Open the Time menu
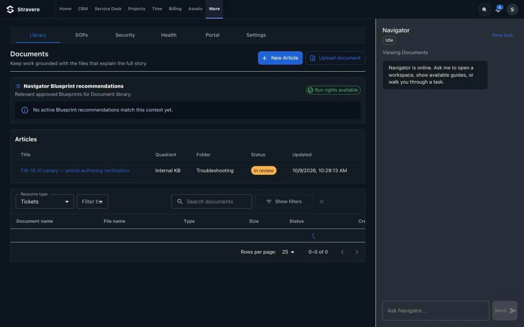This screenshot has width=524, height=327. pyautogui.click(x=157, y=9)
